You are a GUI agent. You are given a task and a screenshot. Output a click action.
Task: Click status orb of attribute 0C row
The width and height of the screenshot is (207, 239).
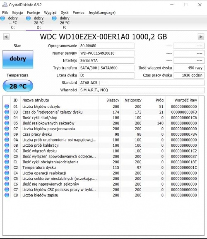point(7,151)
